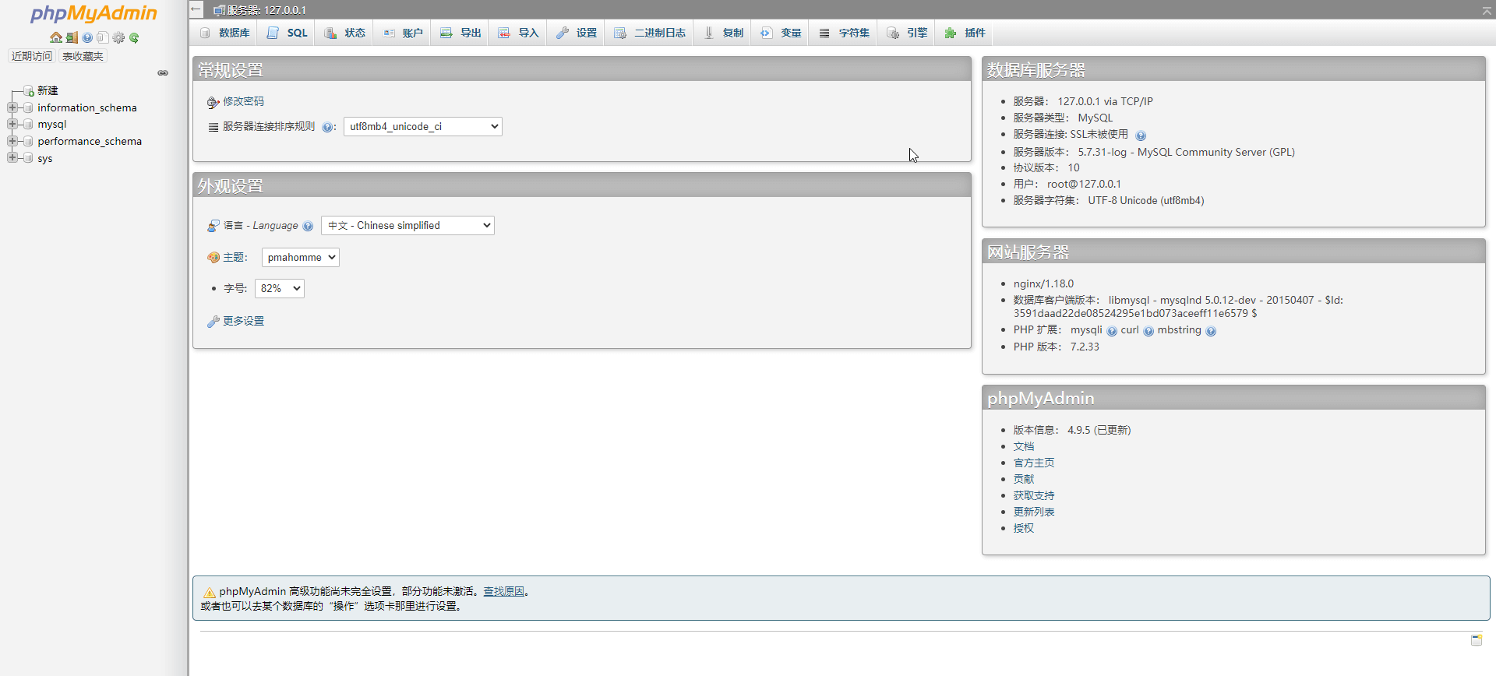1496x676 pixels.
Task: Select the information_schema database name
Action: coord(87,107)
